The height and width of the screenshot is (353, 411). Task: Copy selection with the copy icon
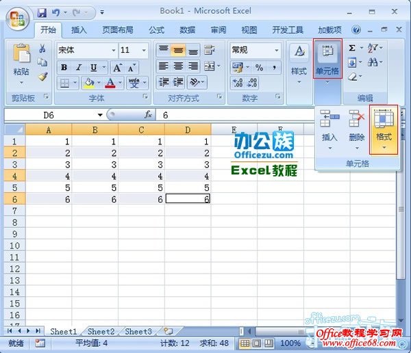(42, 62)
